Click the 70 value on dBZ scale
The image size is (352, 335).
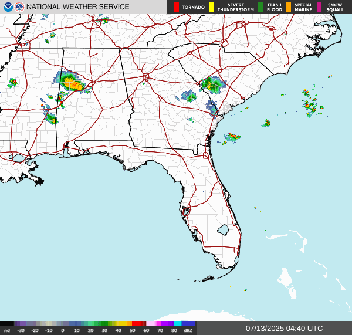(x=160, y=330)
